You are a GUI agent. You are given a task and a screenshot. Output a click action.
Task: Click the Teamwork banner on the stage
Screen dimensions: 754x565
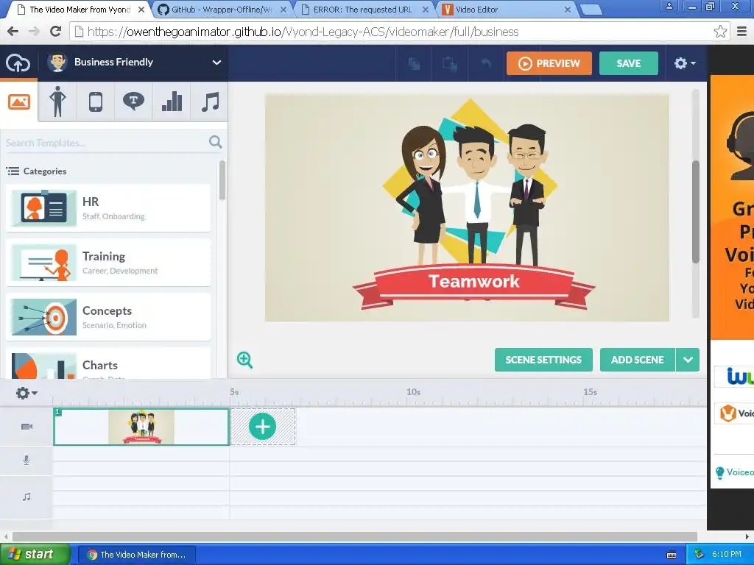[x=473, y=286]
